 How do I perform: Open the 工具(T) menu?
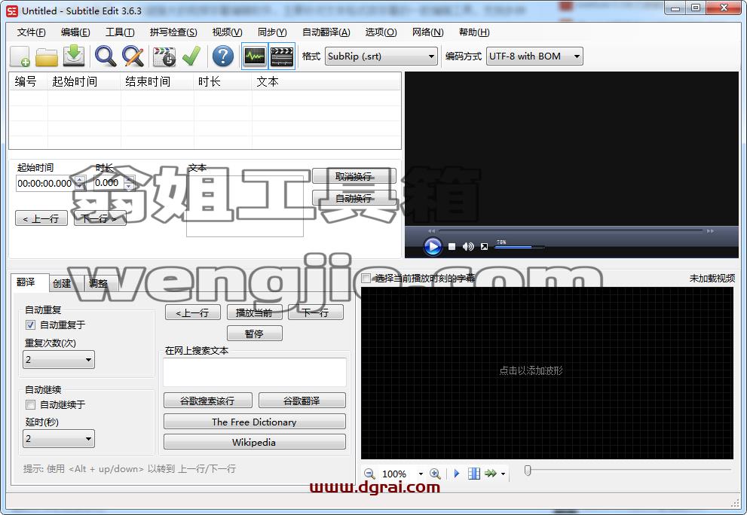(120, 32)
